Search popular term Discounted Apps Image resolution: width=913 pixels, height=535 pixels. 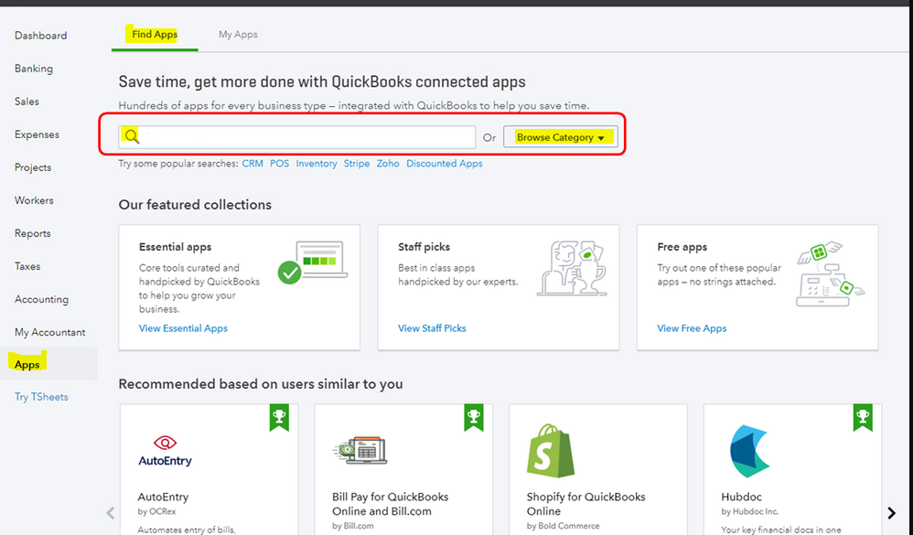pyautogui.click(x=444, y=164)
